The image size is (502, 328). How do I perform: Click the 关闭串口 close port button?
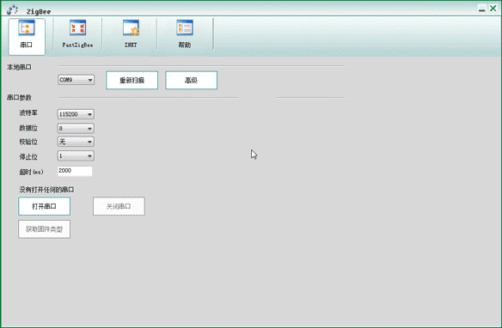[119, 206]
